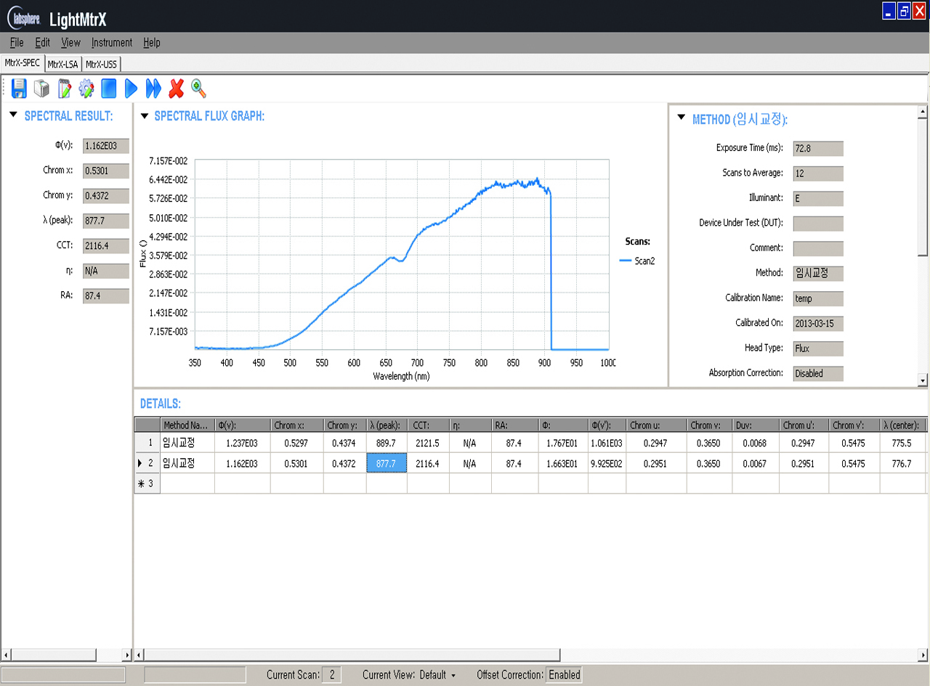Click the Print icon in toolbar

tap(41, 89)
